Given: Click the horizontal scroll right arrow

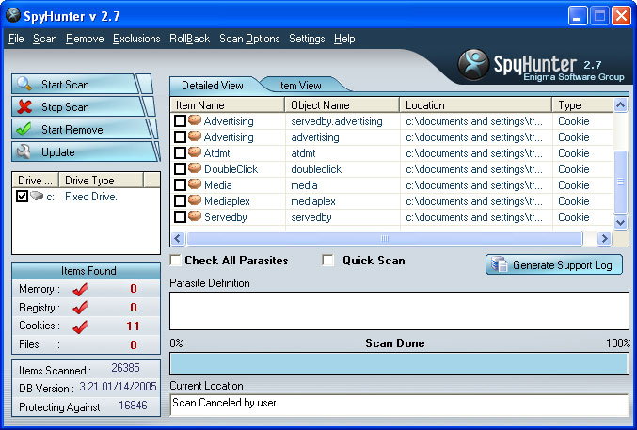Looking at the screenshot, I should tap(604, 238).
